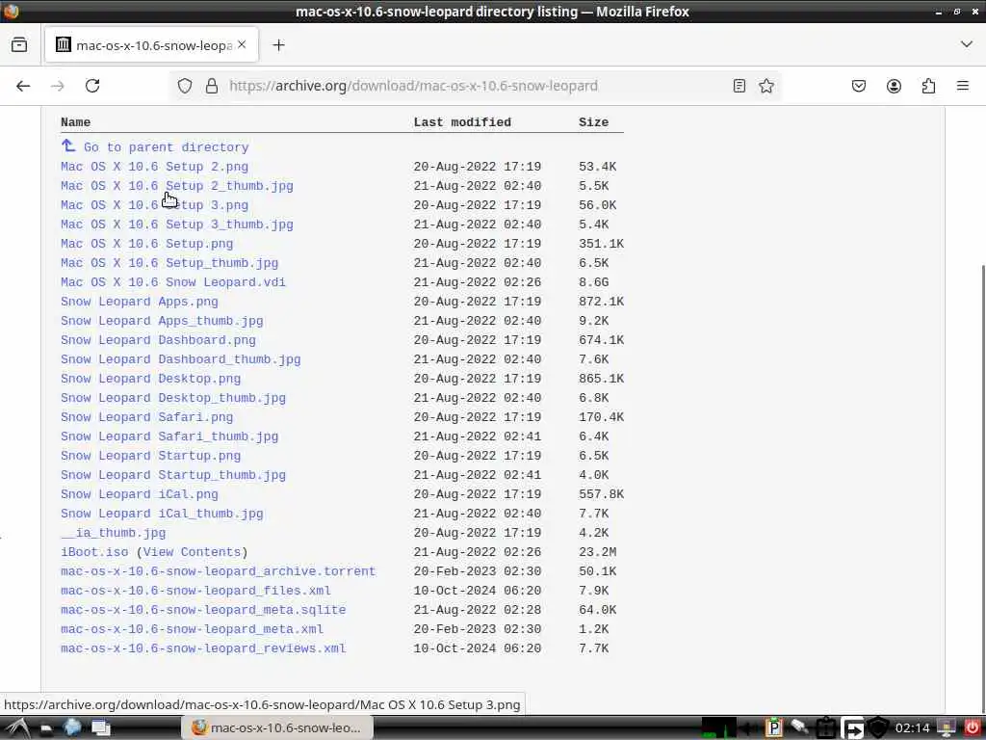Close the mac-os-x-10.6-snow-leopard tab
The height and width of the screenshot is (740, 986).
click(242, 44)
